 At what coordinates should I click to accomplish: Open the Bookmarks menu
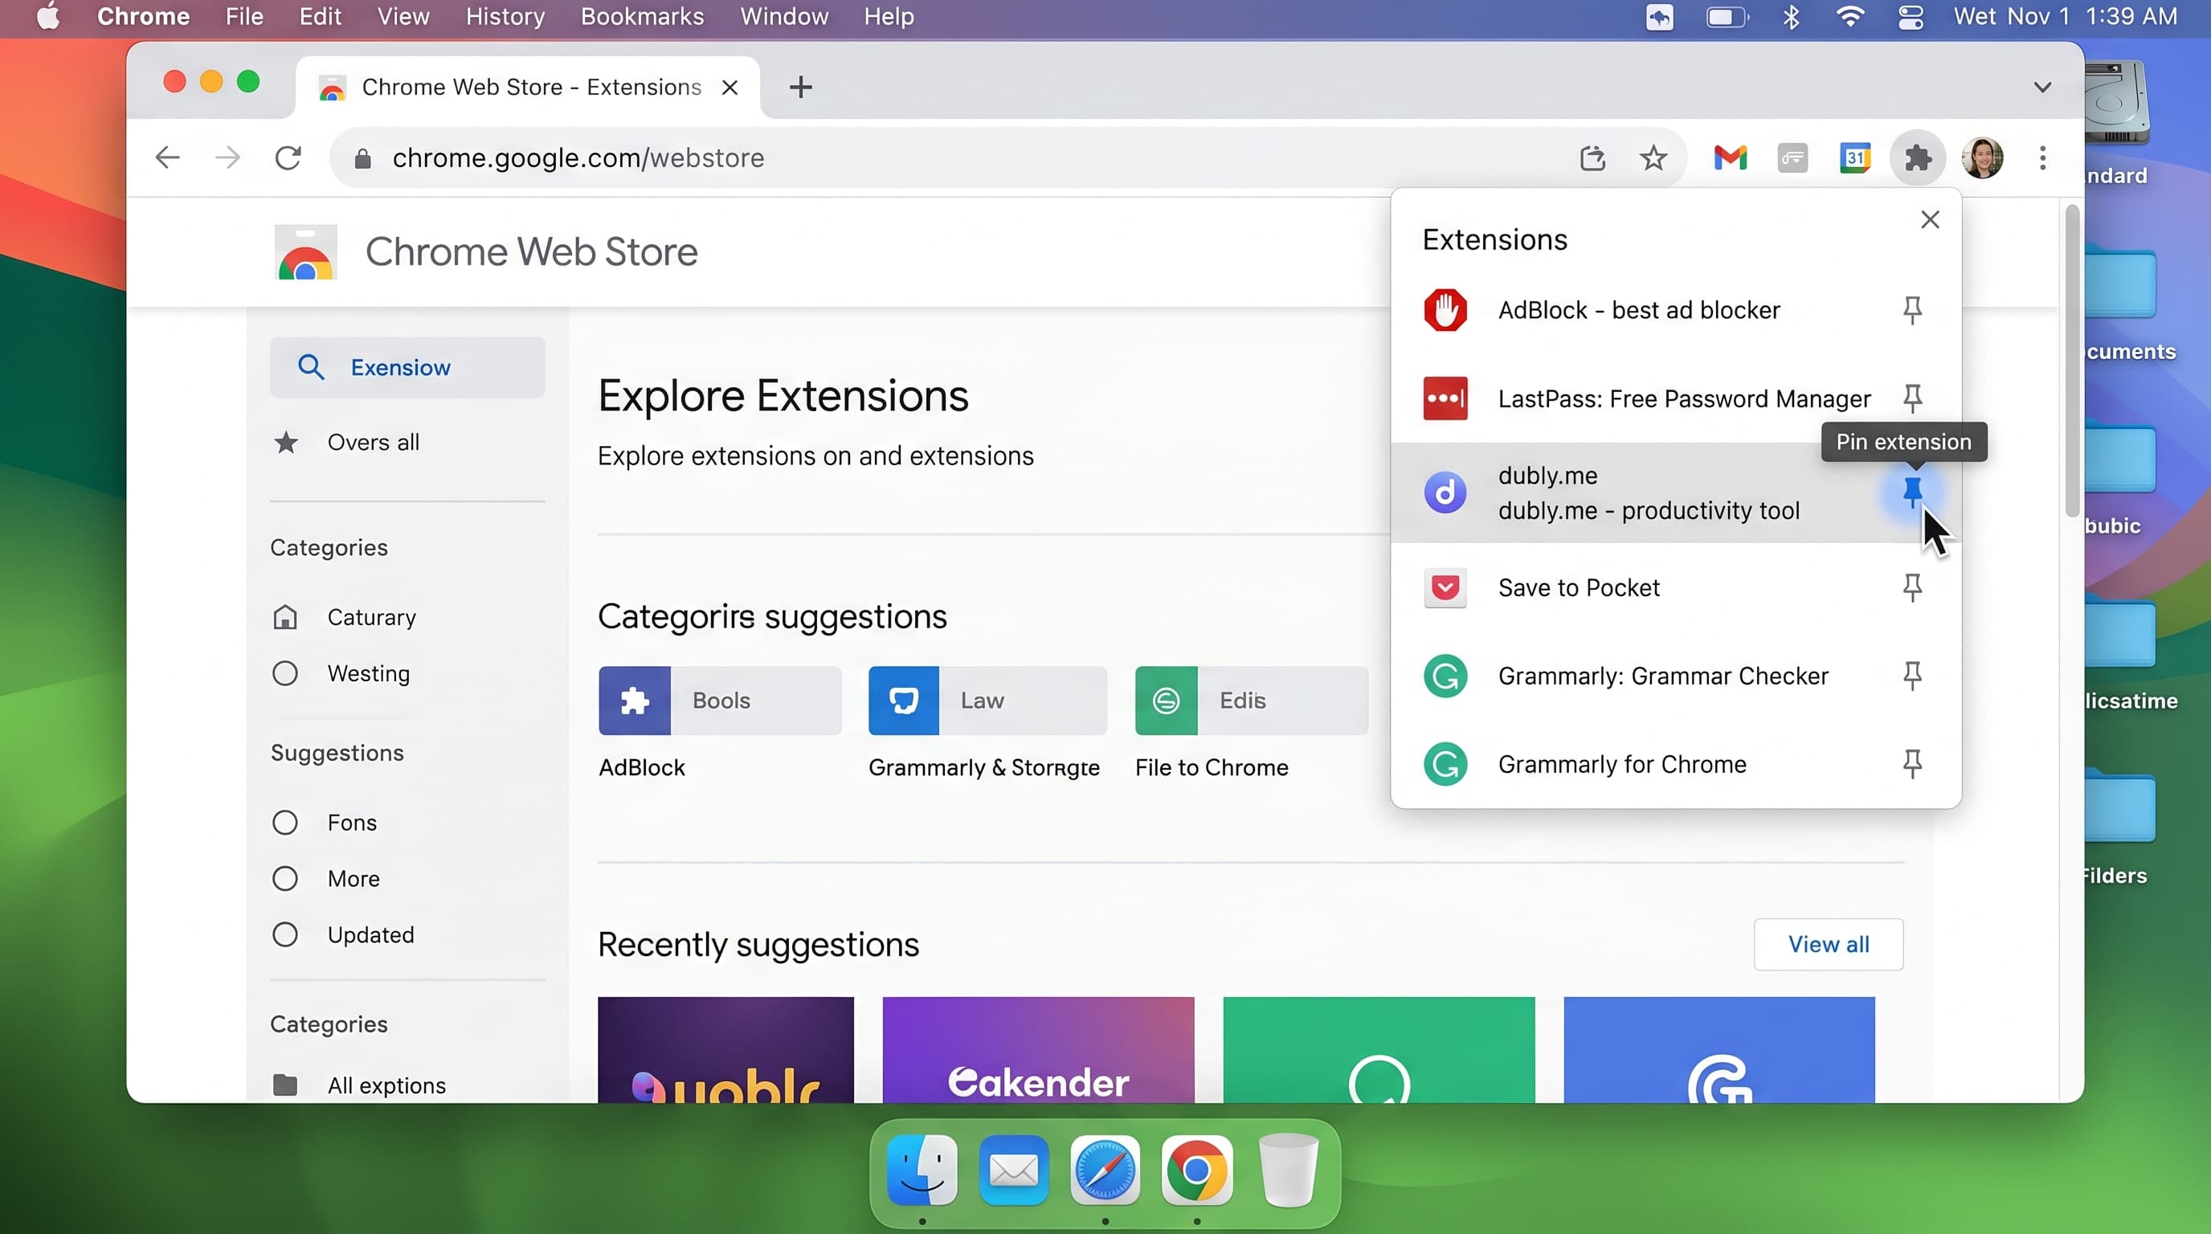pyautogui.click(x=642, y=16)
